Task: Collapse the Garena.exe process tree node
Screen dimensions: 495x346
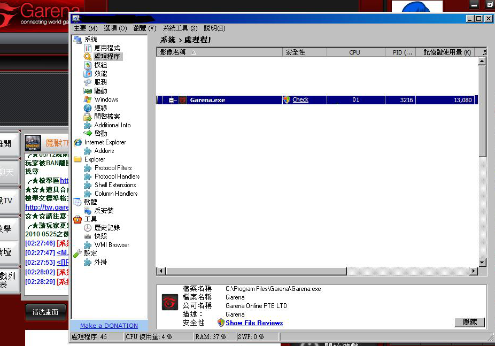Action: tap(171, 100)
